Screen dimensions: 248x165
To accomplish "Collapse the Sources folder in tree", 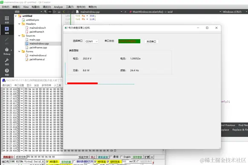I will [19, 36].
